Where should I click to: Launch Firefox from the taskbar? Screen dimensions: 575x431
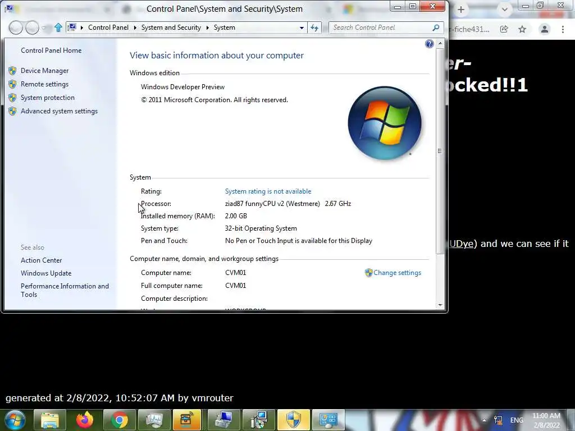(85, 420)
